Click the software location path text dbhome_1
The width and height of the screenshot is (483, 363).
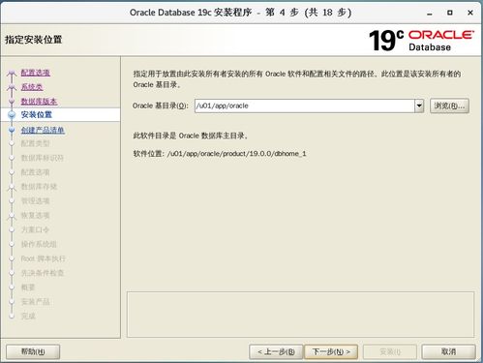(x=236, y=154)
